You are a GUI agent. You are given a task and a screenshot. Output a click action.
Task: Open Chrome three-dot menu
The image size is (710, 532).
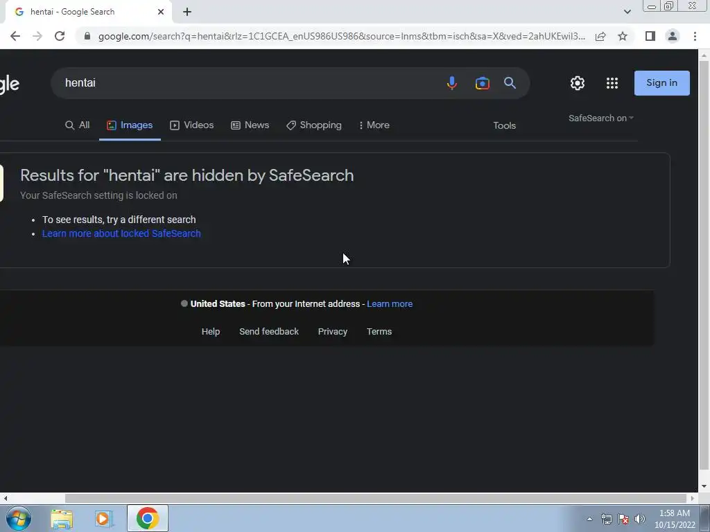695,36
